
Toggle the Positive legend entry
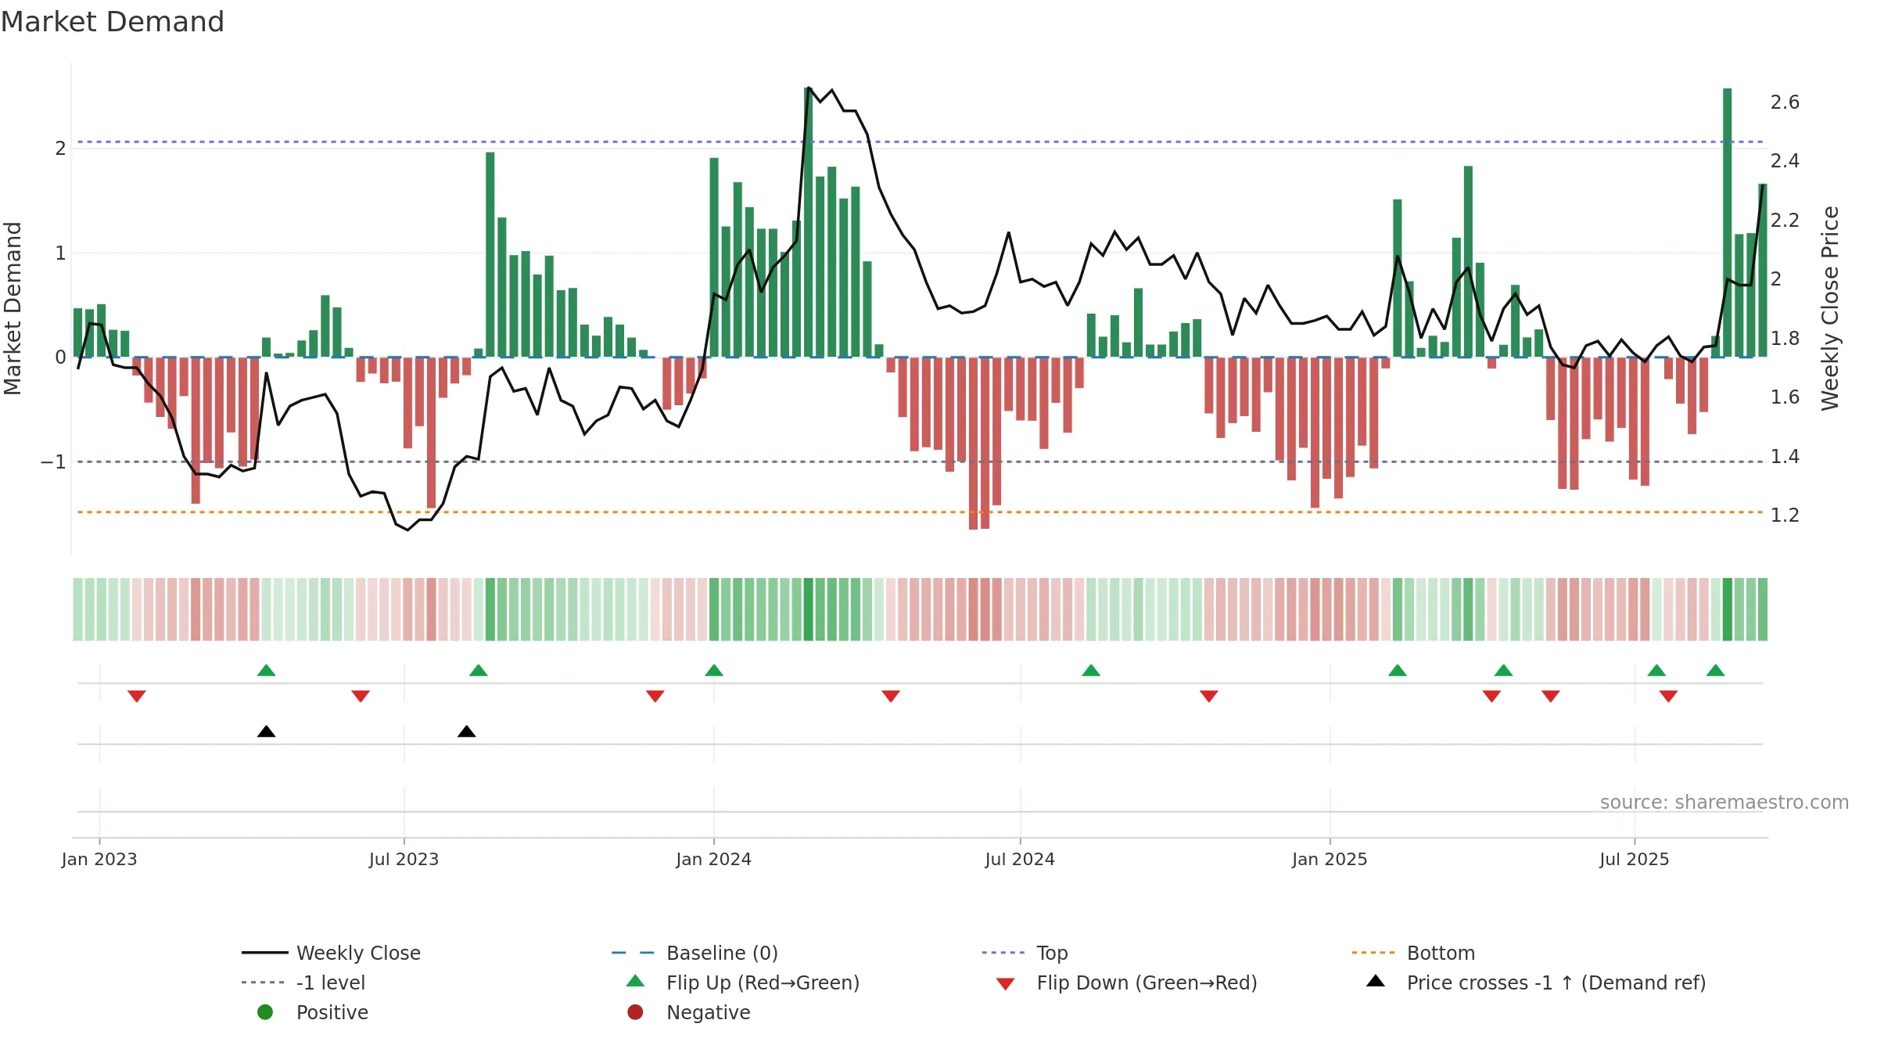click(x=313, y=1012)
